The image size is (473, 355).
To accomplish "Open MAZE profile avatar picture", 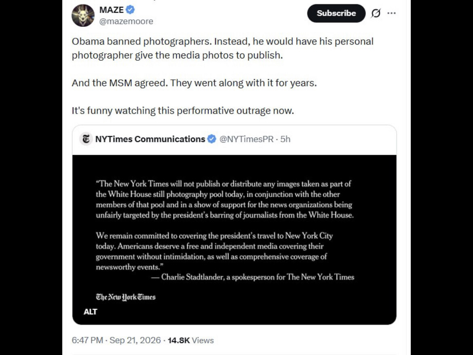I will (83, 15).
